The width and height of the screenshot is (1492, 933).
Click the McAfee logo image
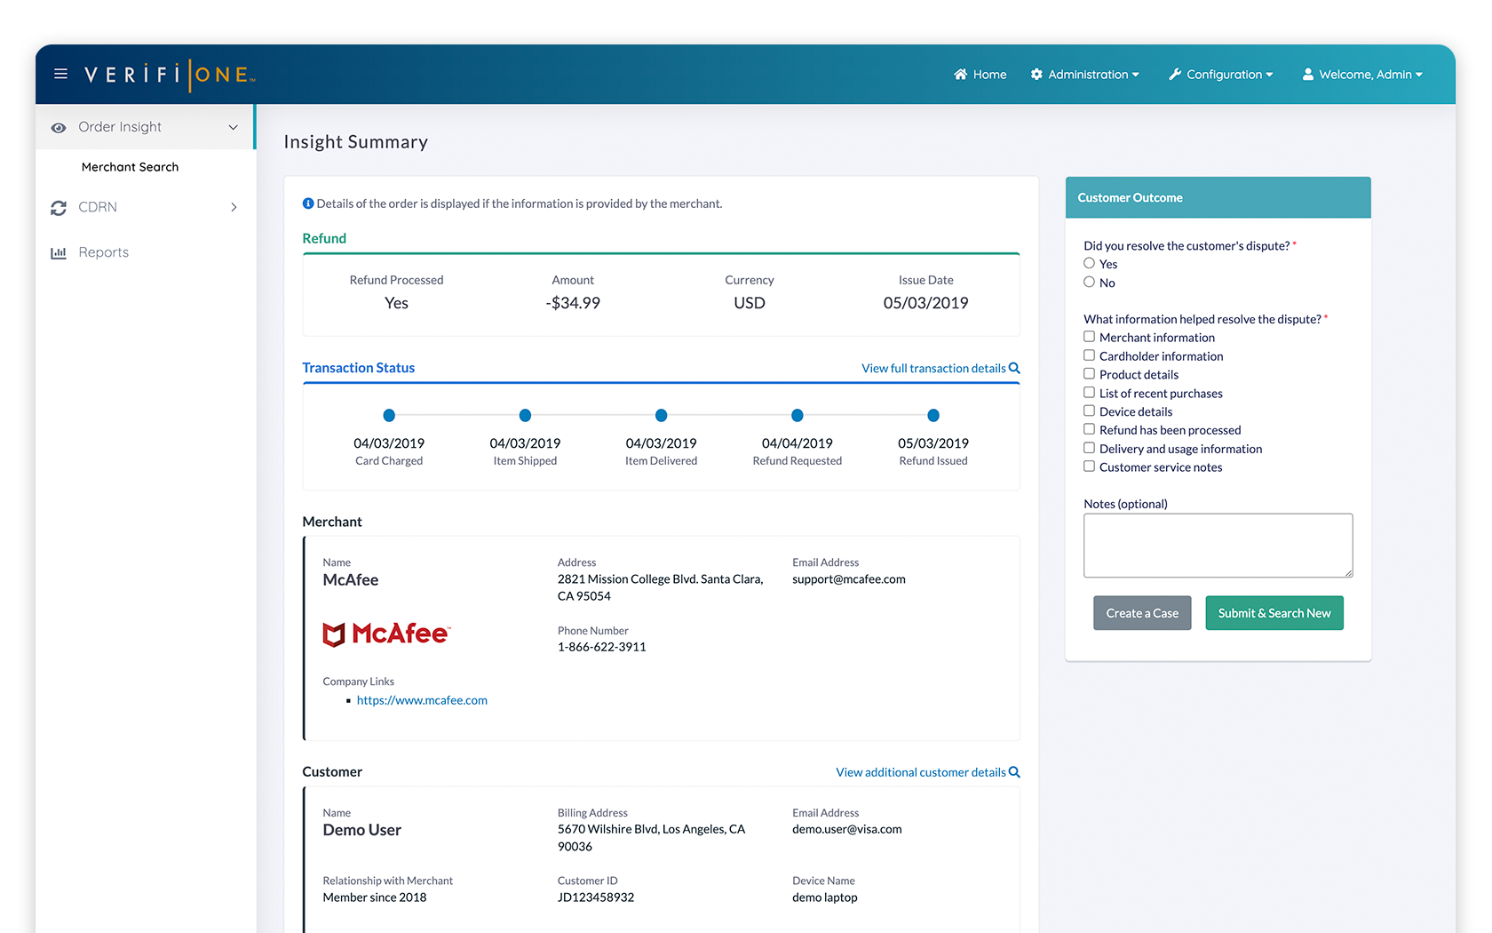[386, 634]
